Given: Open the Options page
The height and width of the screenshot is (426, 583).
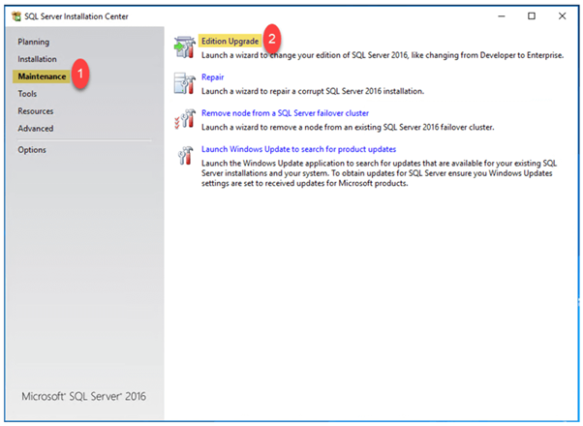Looking at the screenshot, I should click(32, 150).
